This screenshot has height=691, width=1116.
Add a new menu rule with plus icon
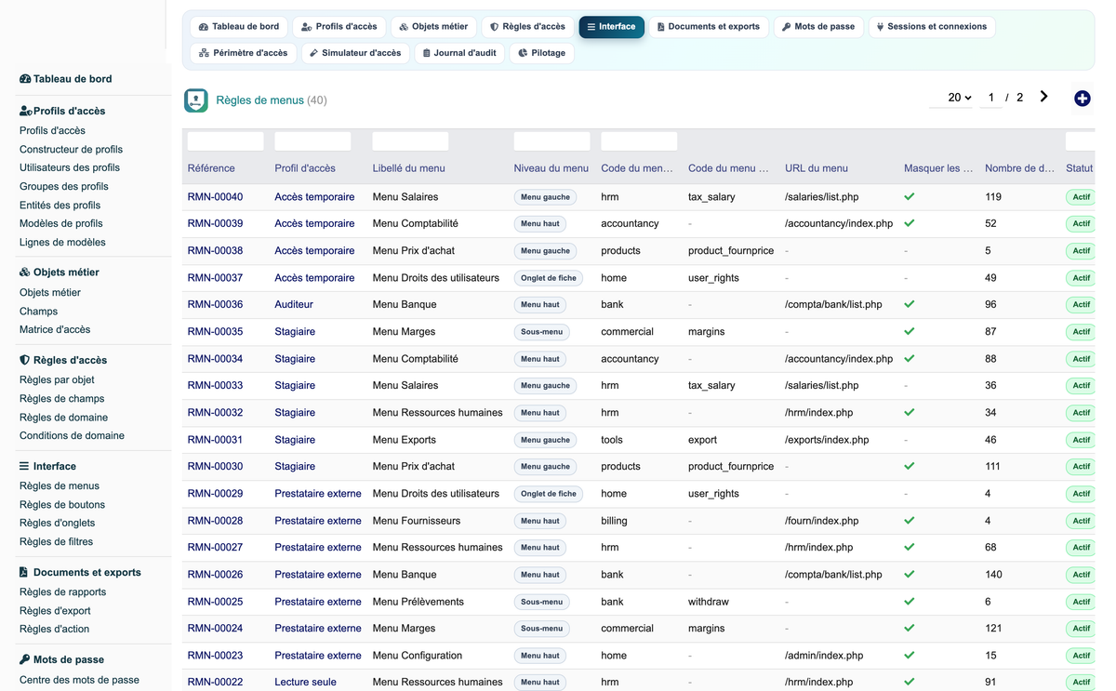[x=1083, y=99]
